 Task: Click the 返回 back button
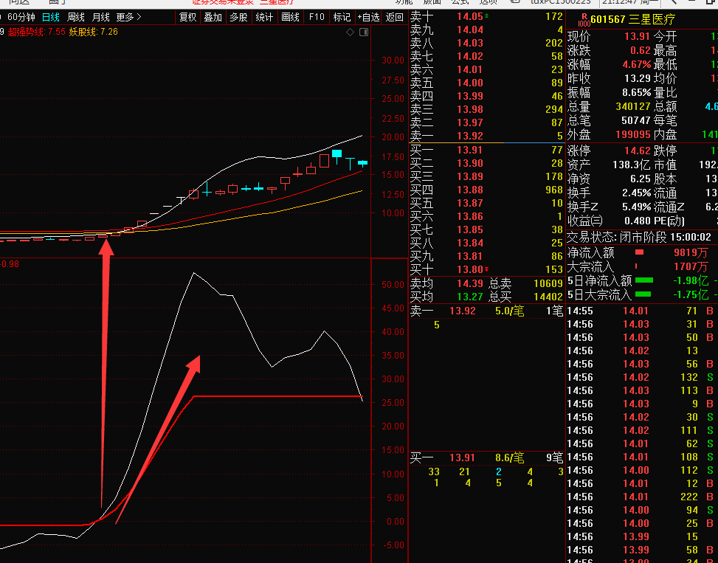pos(394,18)
